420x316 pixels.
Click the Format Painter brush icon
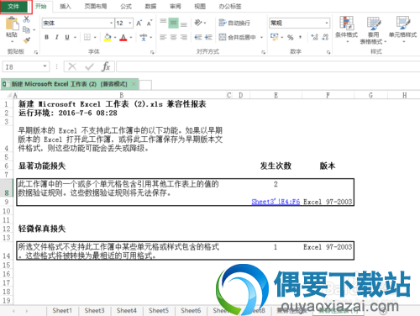coord(26,40)
